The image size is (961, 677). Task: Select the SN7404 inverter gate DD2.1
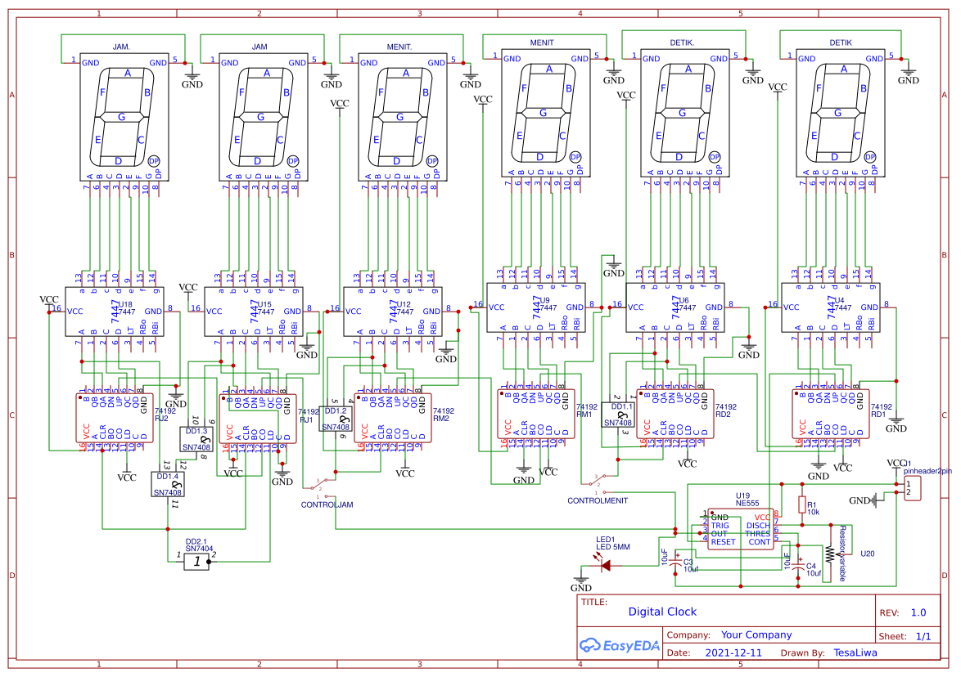point(195,560)
